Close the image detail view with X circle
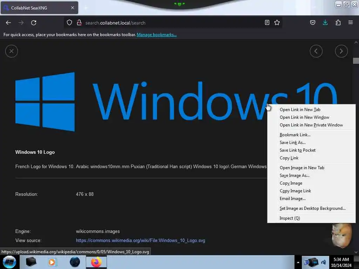359x269 pixels. [12, 51]
